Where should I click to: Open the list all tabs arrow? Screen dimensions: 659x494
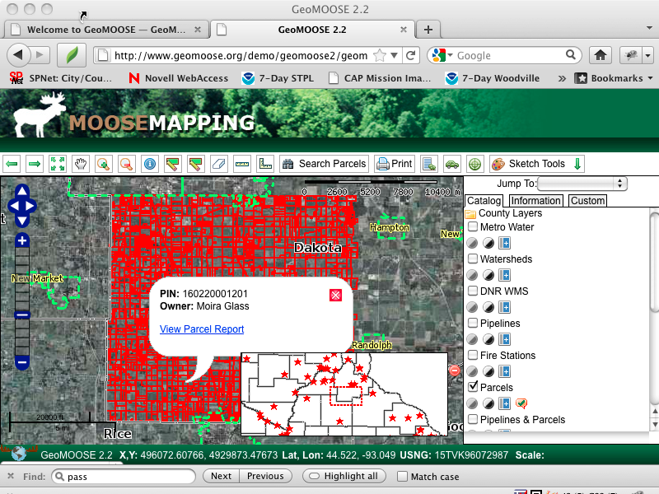click(x=649, y=29)
